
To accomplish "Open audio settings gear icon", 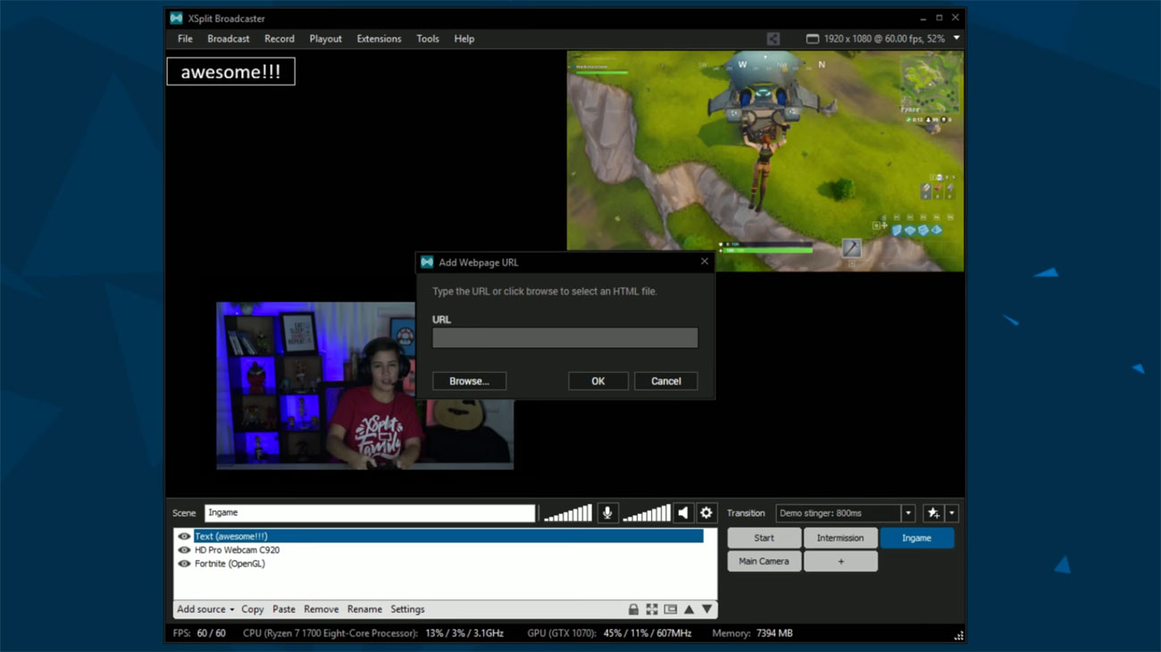I will 706,513.
